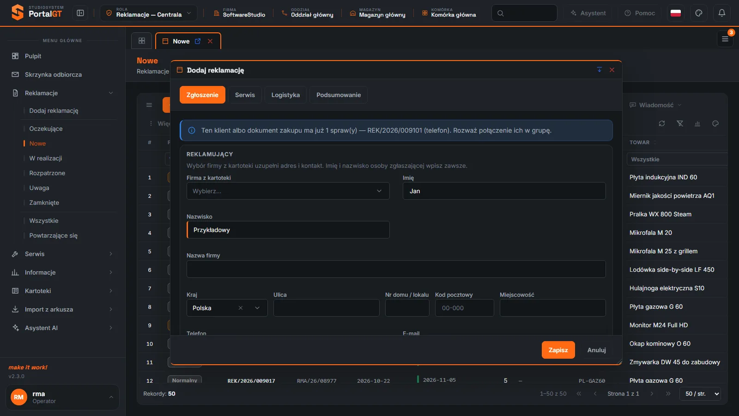Expand Firma z kartoteki selector
This screenshot has height=416, width=739.
(288, 191)
